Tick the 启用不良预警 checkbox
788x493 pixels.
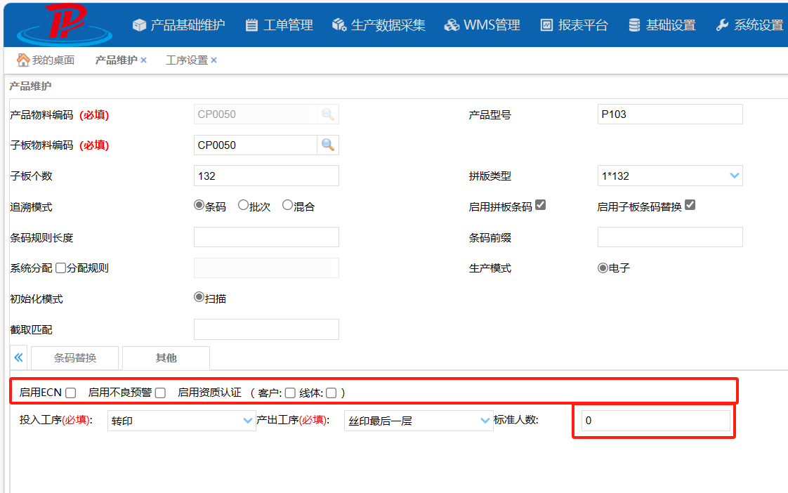160,393
